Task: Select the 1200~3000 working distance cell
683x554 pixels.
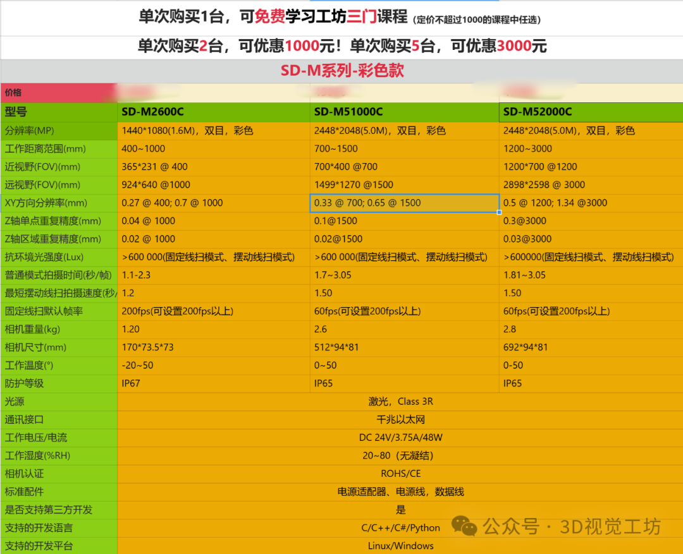Action: pyautogui.click(x=591, y=149)
